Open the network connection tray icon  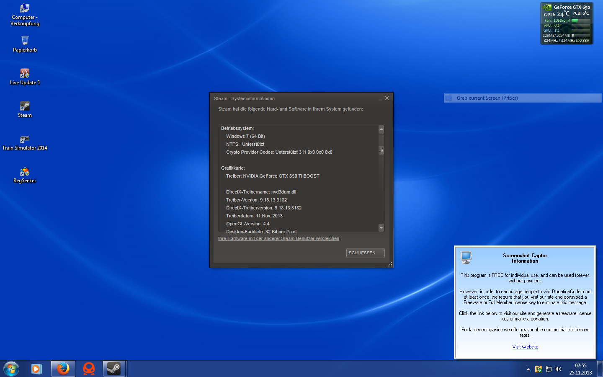tap(549, 369)
